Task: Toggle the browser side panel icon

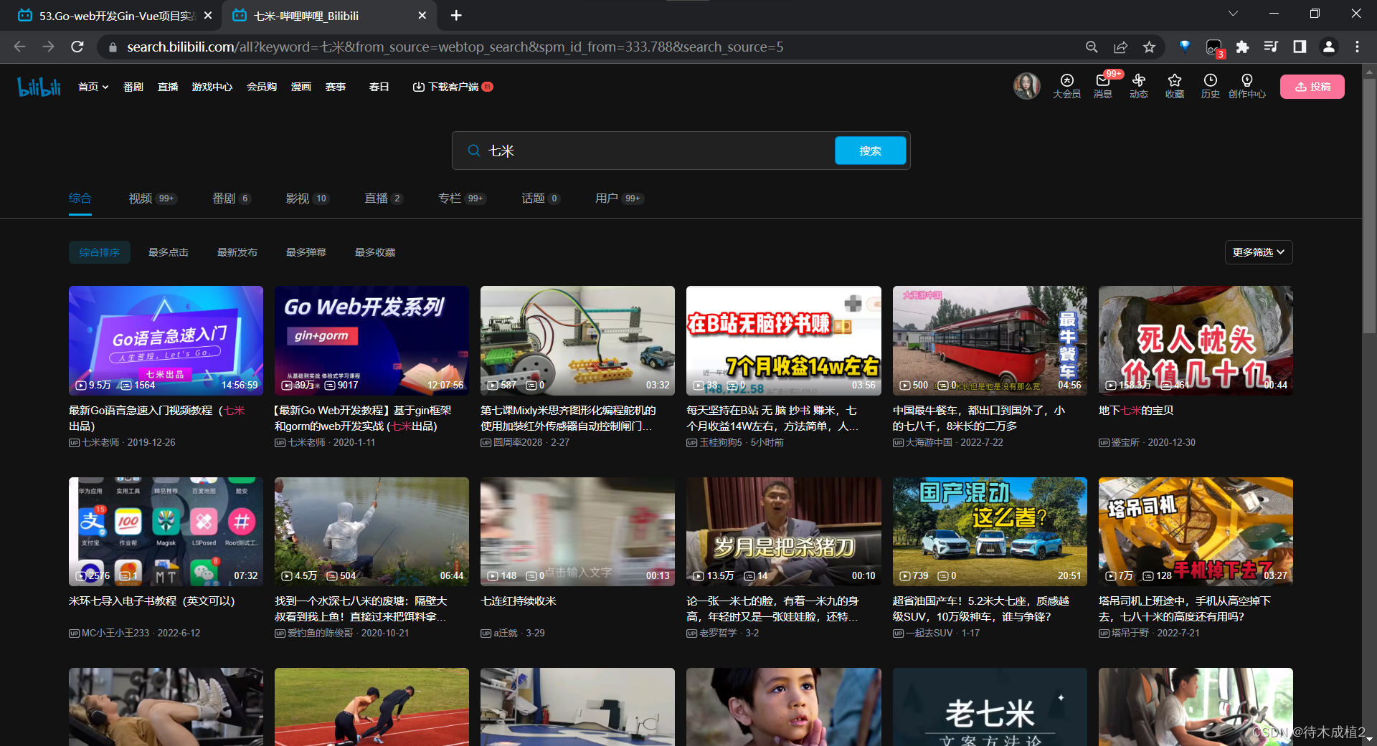Action: tap(1300, 47)
